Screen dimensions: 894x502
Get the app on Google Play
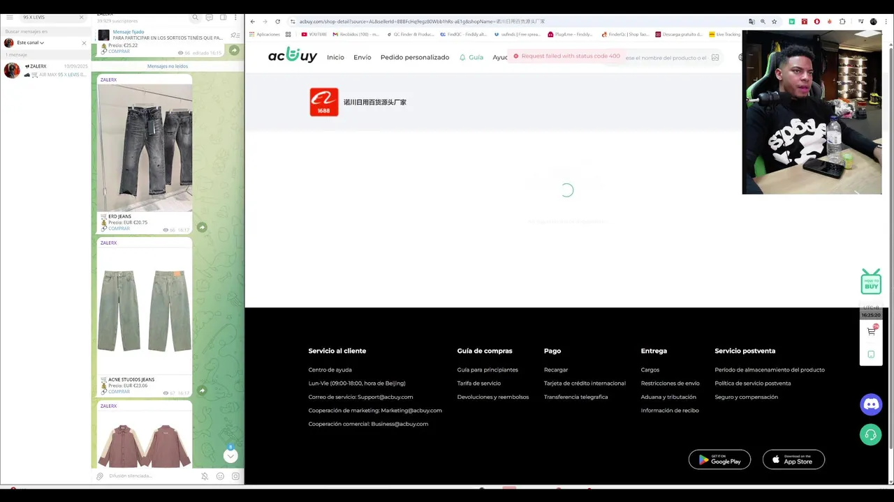(x=719, y=459)
